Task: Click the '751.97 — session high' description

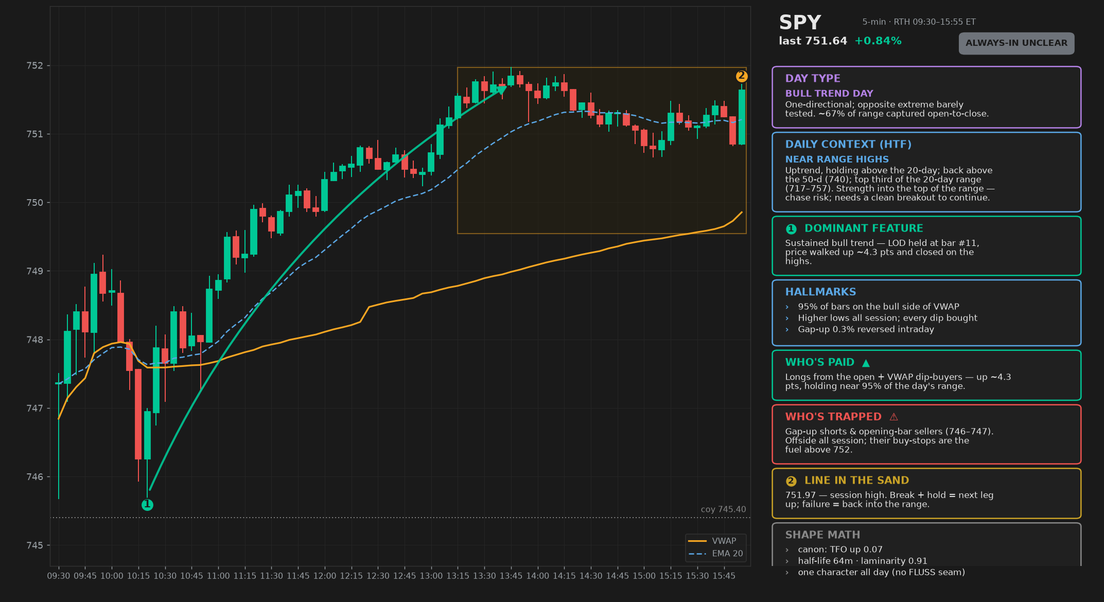Action: [x=889, y=500]
